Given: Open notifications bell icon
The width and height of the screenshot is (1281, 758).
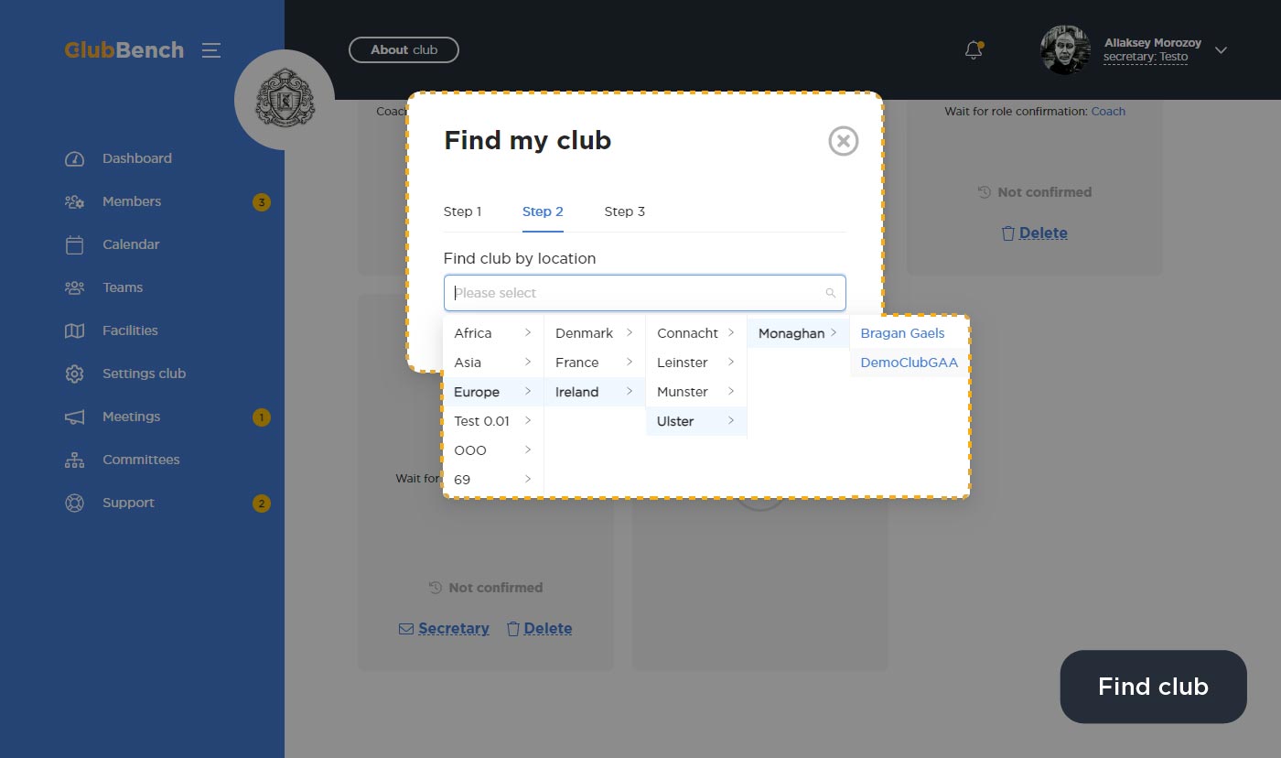Looking at the screenshot, I should [x=974, y=50].
